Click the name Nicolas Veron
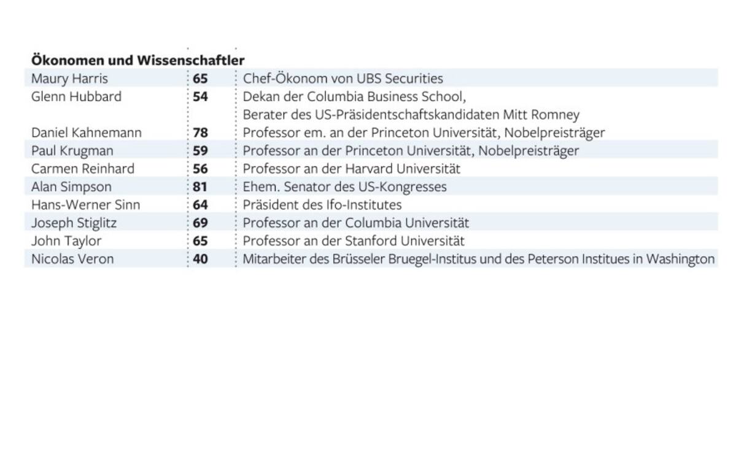The image size is (752, 451). point(72,259)
